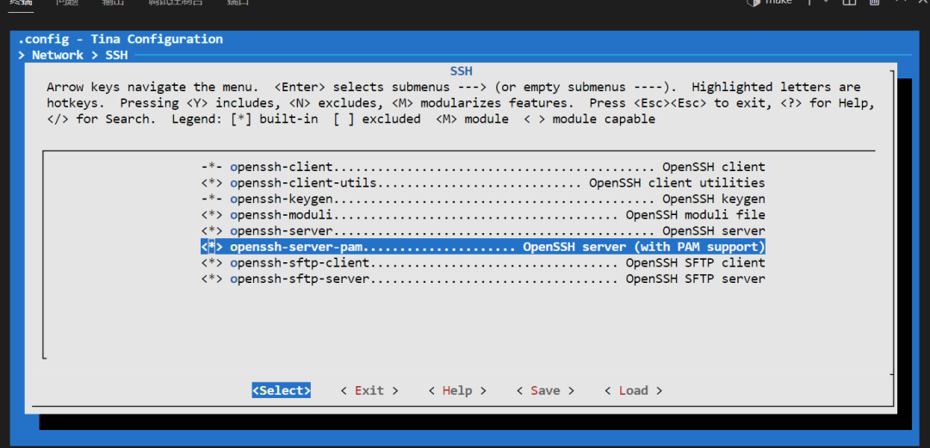The height and width of the screenshot is (448, 930).
Task: Click the 'OpenSSH SFTP client' description
Action: pyautogui.click(x=695, y=262)
